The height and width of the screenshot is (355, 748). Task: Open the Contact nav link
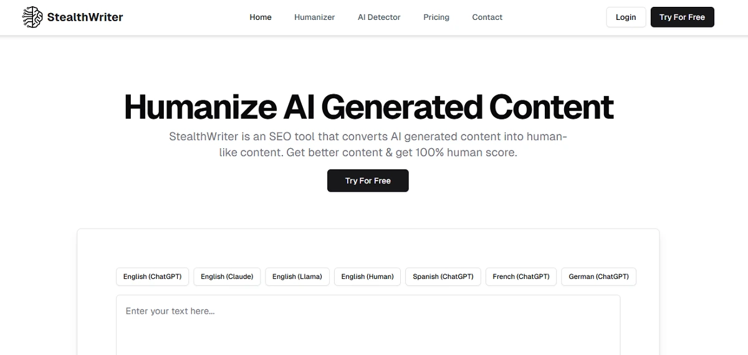pyautogui.click(x=487, y=17)
